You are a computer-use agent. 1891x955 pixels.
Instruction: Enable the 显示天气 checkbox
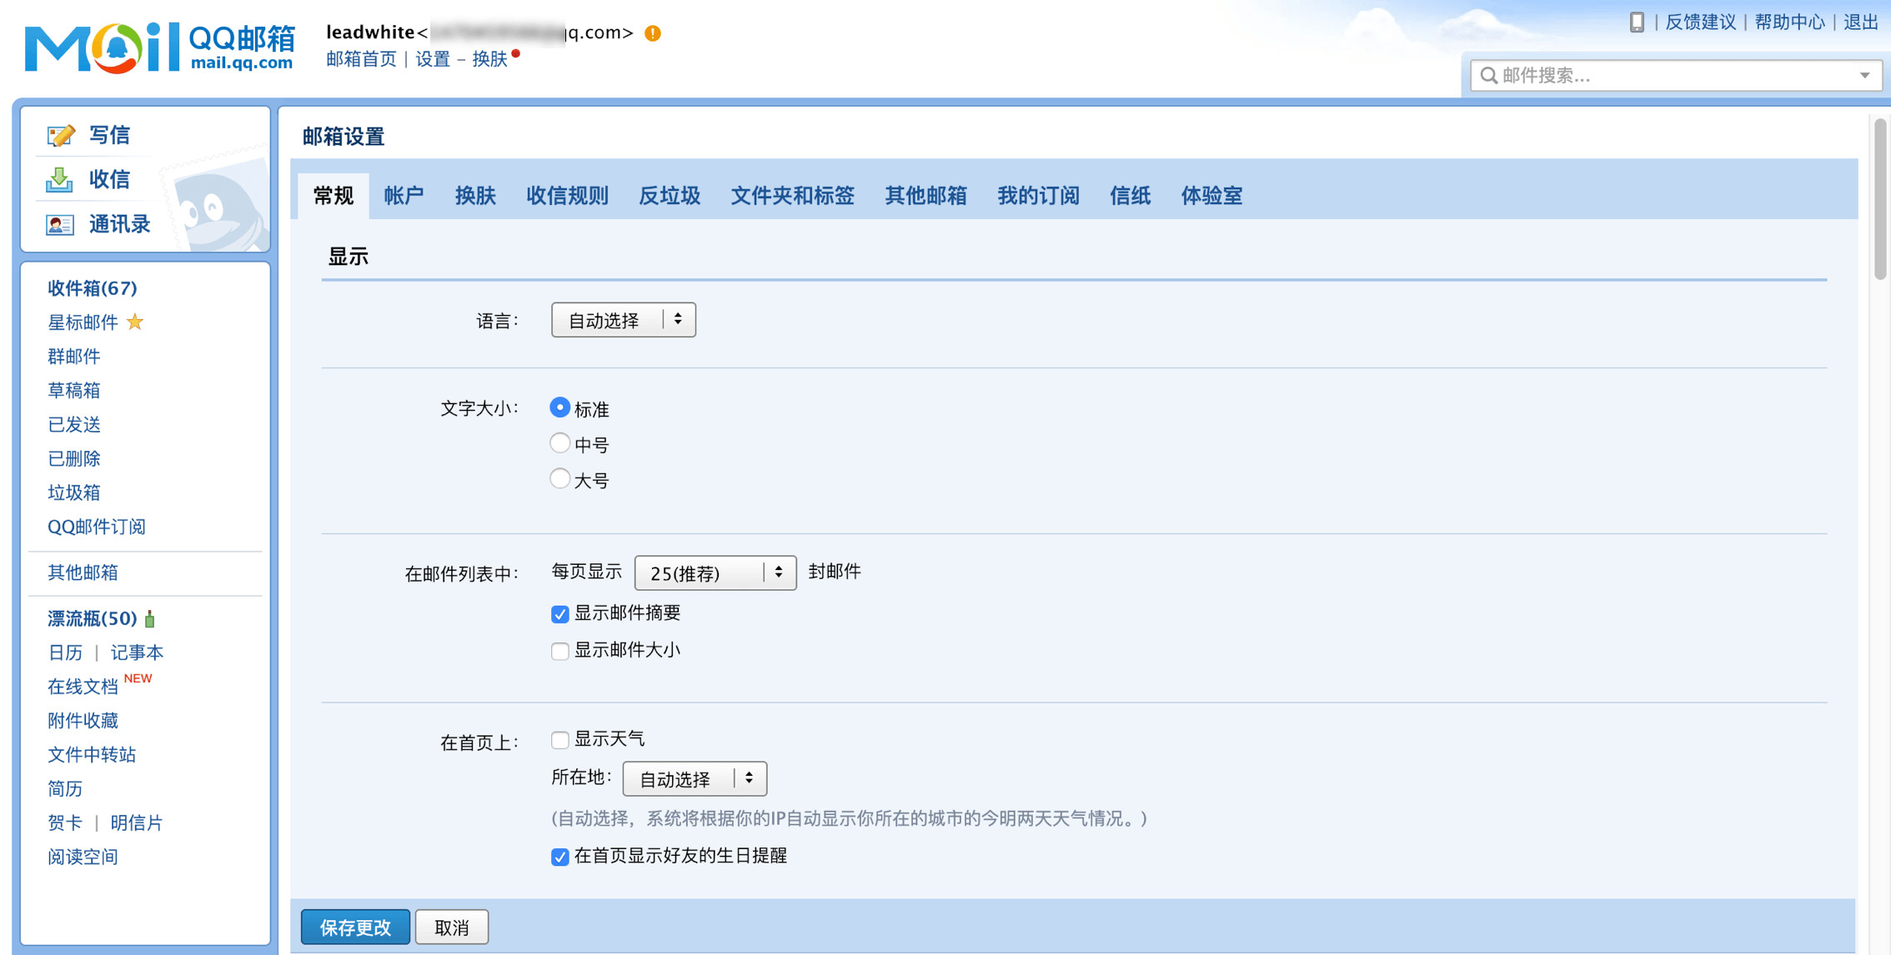pos(559,739)
